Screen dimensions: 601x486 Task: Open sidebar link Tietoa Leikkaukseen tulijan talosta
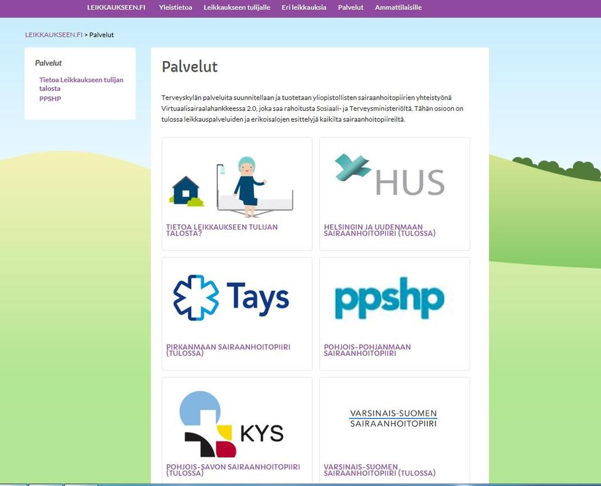tap(81, 84)
